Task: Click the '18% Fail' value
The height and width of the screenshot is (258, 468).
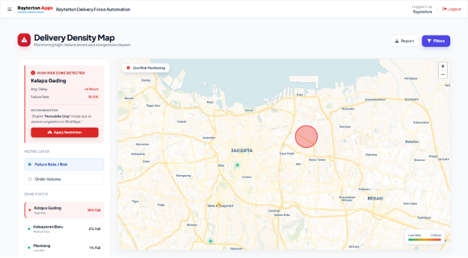Action: 94,210
